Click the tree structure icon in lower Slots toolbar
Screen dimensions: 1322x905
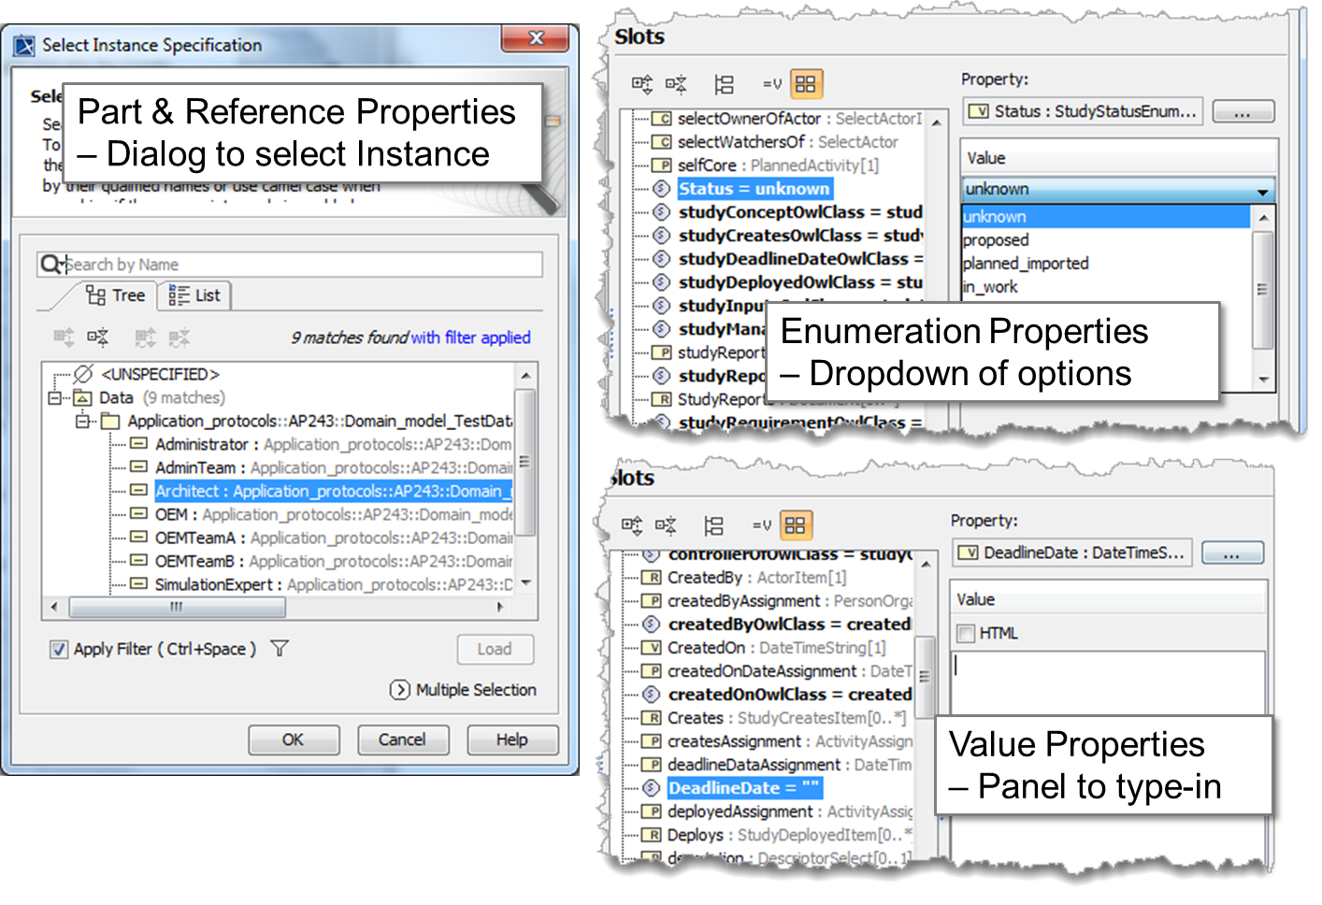[x=714, y=525]
